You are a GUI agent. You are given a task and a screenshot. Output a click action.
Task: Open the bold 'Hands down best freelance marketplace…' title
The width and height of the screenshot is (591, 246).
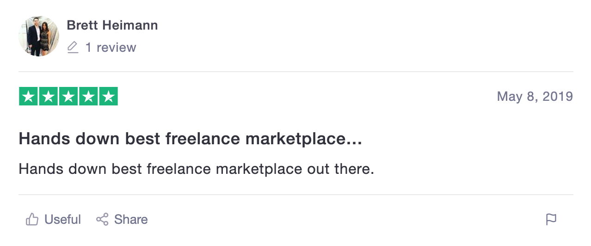[x=191, y=139]
